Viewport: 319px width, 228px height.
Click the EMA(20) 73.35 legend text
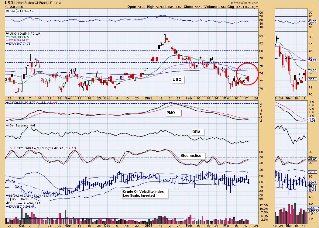pos(19,37)
